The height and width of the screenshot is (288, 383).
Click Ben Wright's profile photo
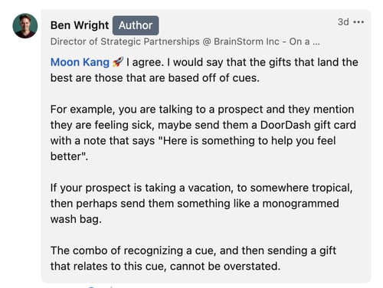[25, 26]
